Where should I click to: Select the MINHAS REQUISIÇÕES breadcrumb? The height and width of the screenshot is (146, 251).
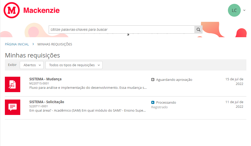click(55, 44)
